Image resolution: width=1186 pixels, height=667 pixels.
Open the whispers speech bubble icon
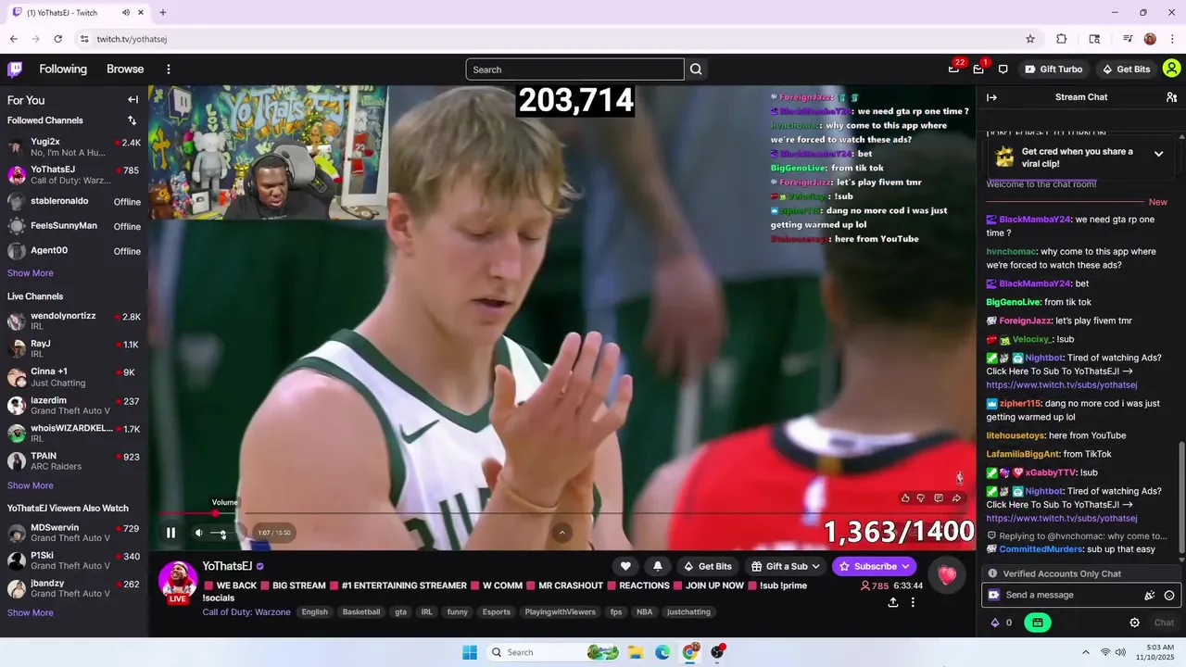point(1003,69)
